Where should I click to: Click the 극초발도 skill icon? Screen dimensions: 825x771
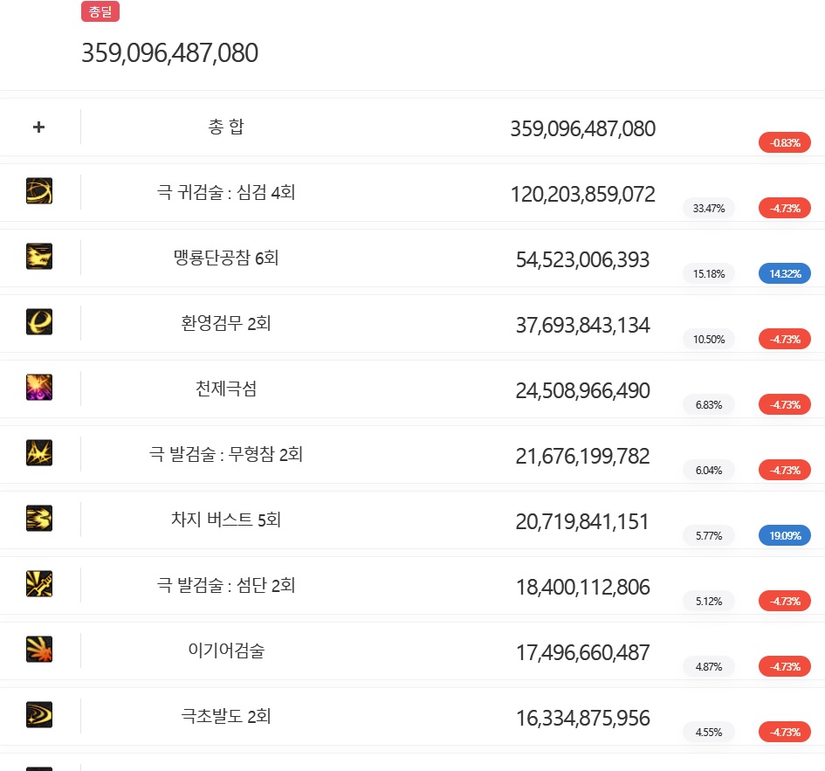[39, 715]
